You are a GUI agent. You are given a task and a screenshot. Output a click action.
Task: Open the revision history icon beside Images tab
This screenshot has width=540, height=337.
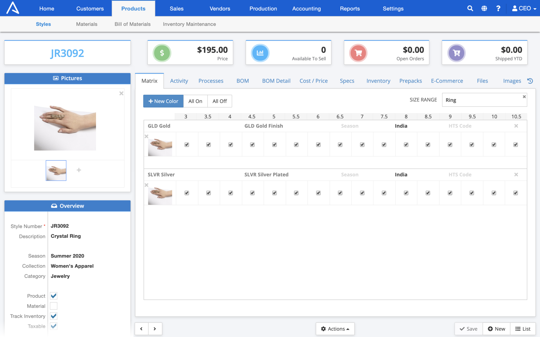coord(530,81)
